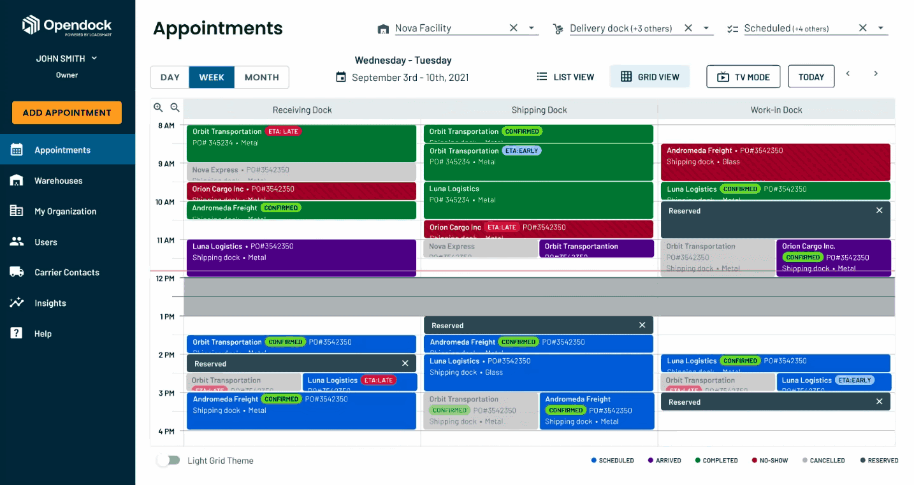This screenshot has height=485, width=914.
Task: Go to the previous week
Action: click(x=848, y=74)
